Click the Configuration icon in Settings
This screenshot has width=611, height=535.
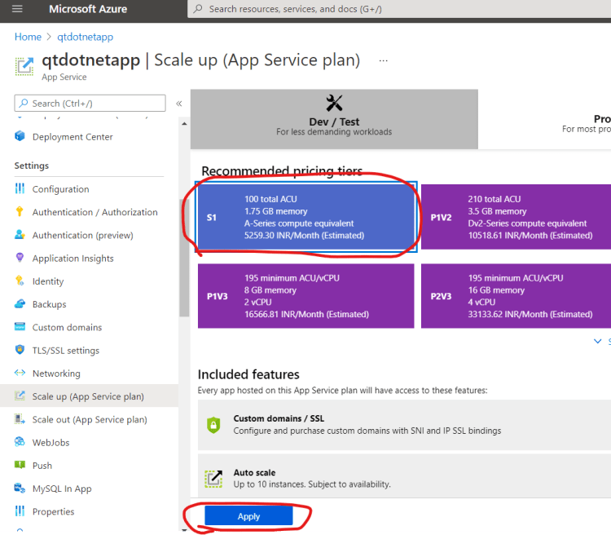(20, 188)
